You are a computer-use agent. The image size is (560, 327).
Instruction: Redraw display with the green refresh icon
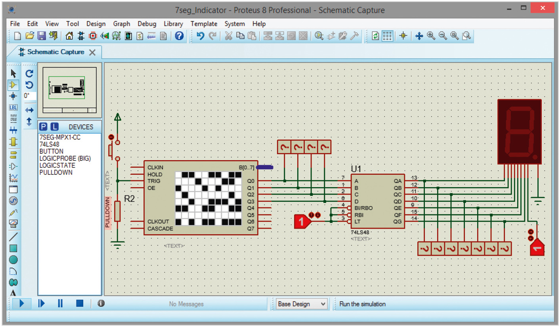[x=375, y=36]
